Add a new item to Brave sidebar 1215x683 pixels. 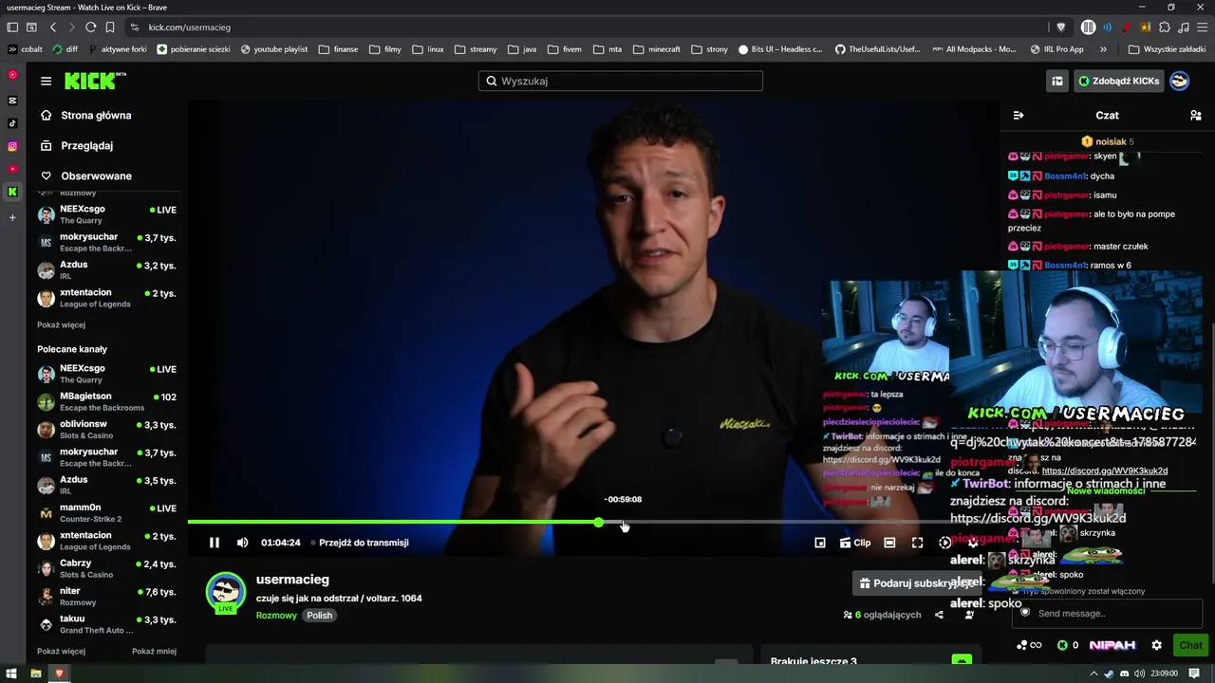tap(12, 217)
